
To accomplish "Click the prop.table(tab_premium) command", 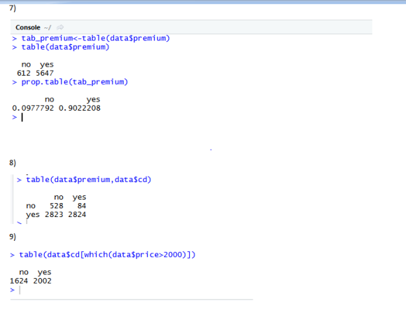I will click(x=75, y=82).
